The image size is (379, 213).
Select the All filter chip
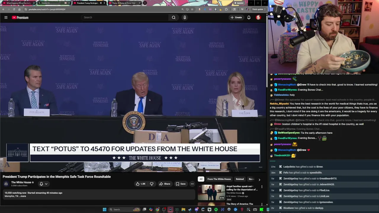[x=201, y=179]
